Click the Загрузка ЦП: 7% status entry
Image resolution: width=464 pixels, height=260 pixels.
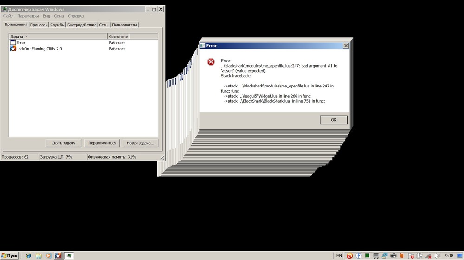[x=63, y=157]
